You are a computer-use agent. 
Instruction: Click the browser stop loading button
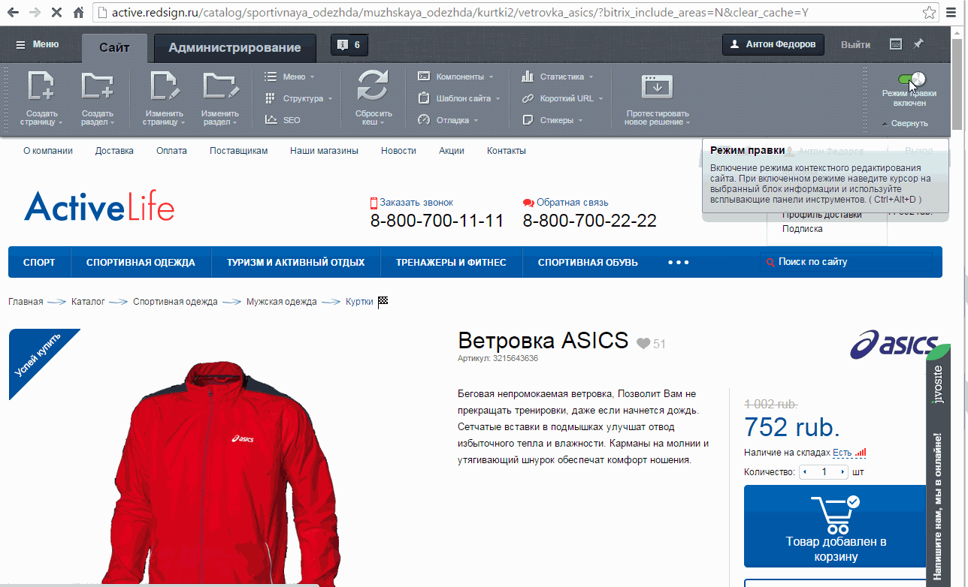pyautogui.click(x=57, y=13)
